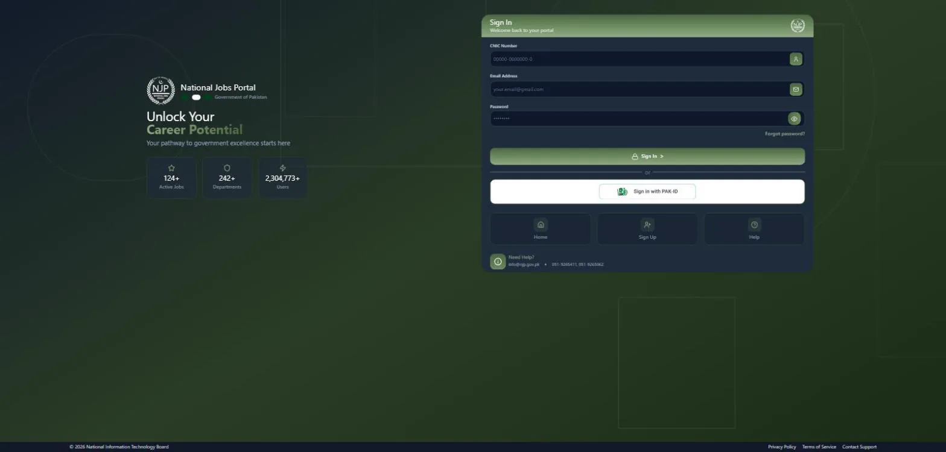946x452 pixels.
Task: Open Privacy Policy footer link
Action: click(782, 447)
